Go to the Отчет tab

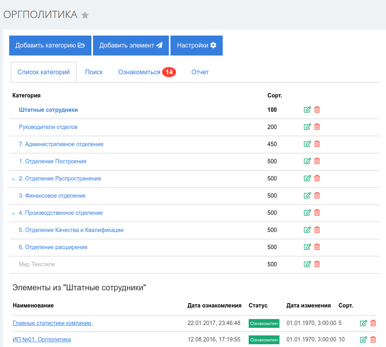[x=200, y=72]
